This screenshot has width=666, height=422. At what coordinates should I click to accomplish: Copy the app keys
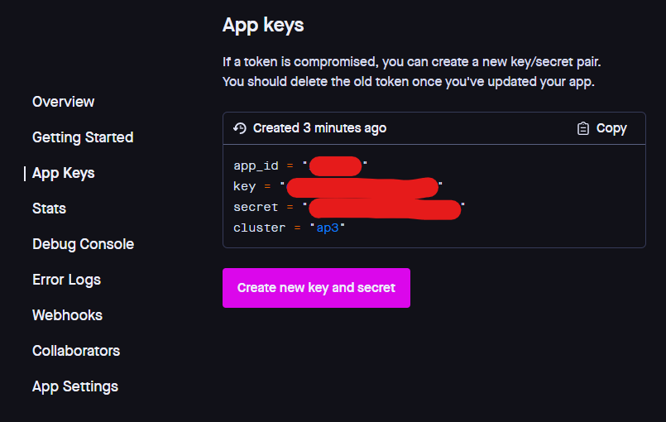pyautogui.click(x=601, y=128)
